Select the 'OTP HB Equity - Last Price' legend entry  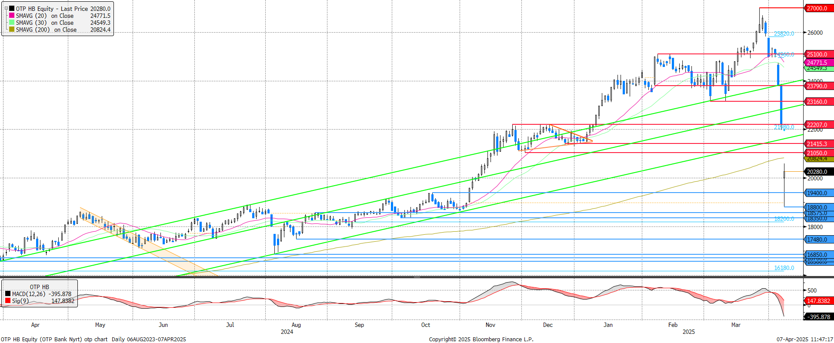point(52,9)
